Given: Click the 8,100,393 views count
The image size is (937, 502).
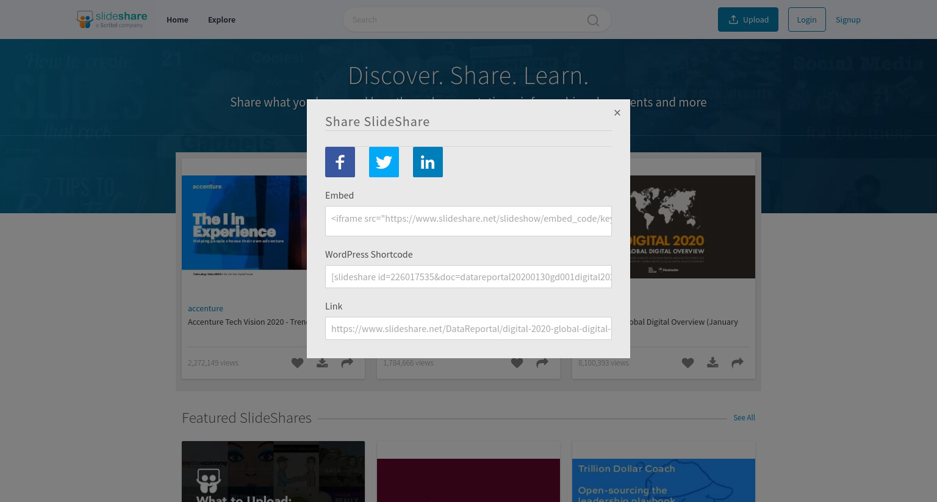Looking at the screenshot, I should pos(603,362).
